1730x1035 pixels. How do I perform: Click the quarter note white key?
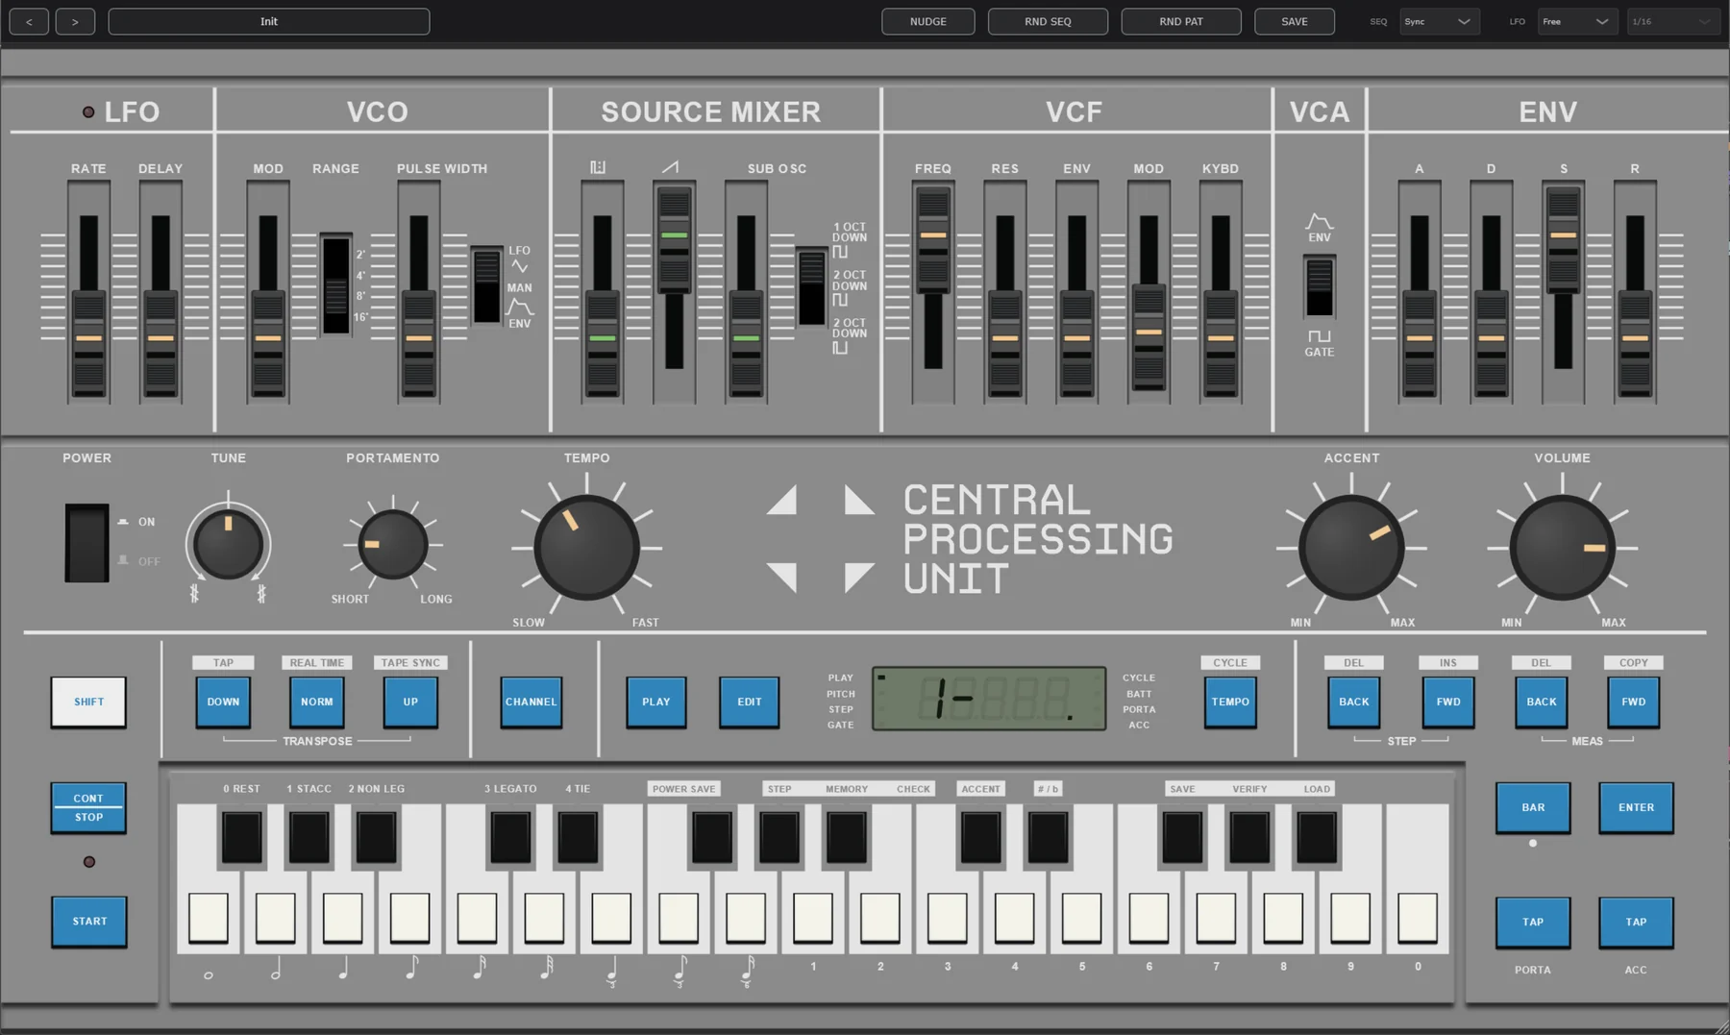(343, 918)
